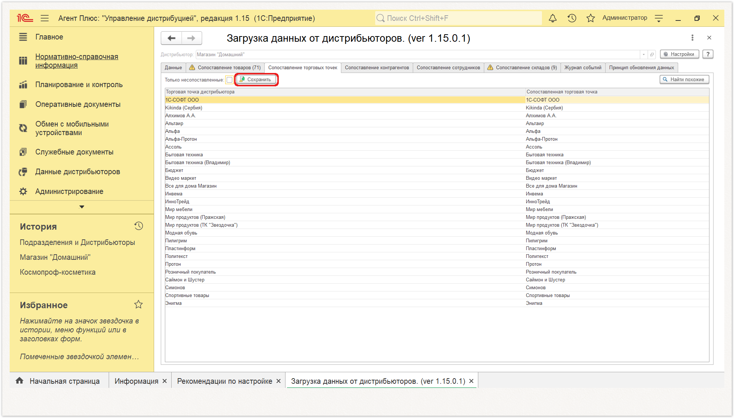Screen dimensions: 734x418
Task: Open Подразделения и Дистрибьюторы history link
Action: click(77, 242)
